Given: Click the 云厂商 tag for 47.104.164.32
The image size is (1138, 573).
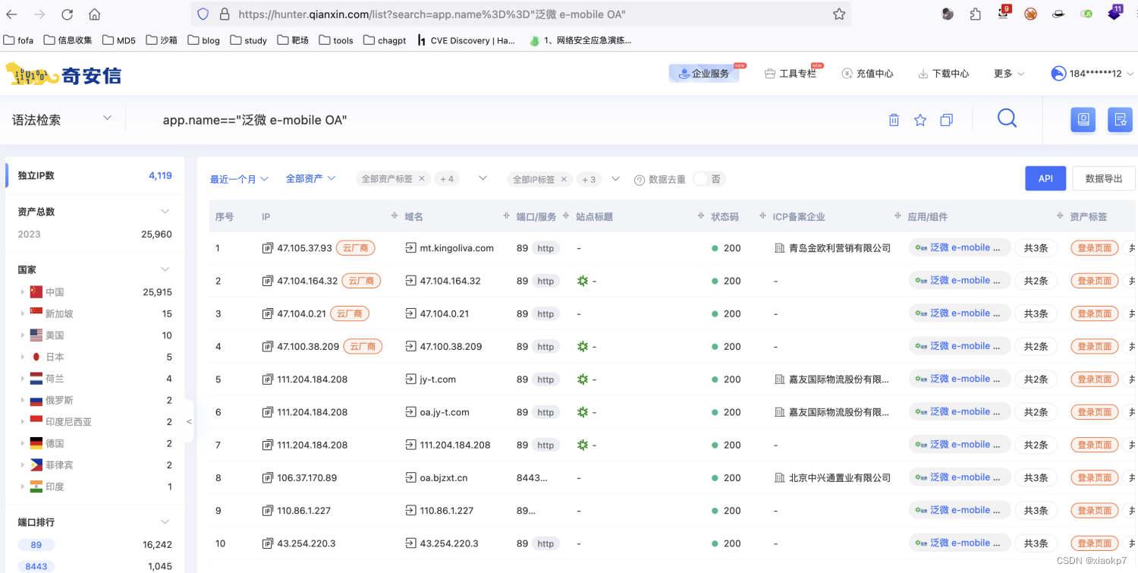Looking at the screenshot, I should pyautogui.click(x=361, y=281).
